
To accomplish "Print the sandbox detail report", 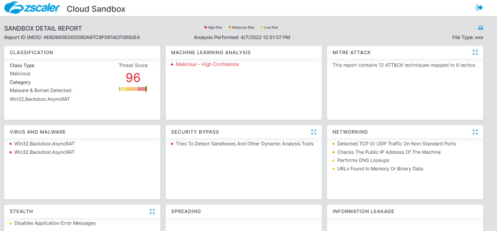I will tap(480, 28).
